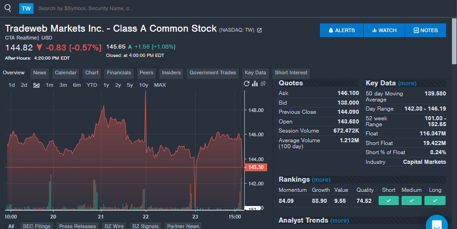Switch to the Calendar tab

(x=66, y=73)
